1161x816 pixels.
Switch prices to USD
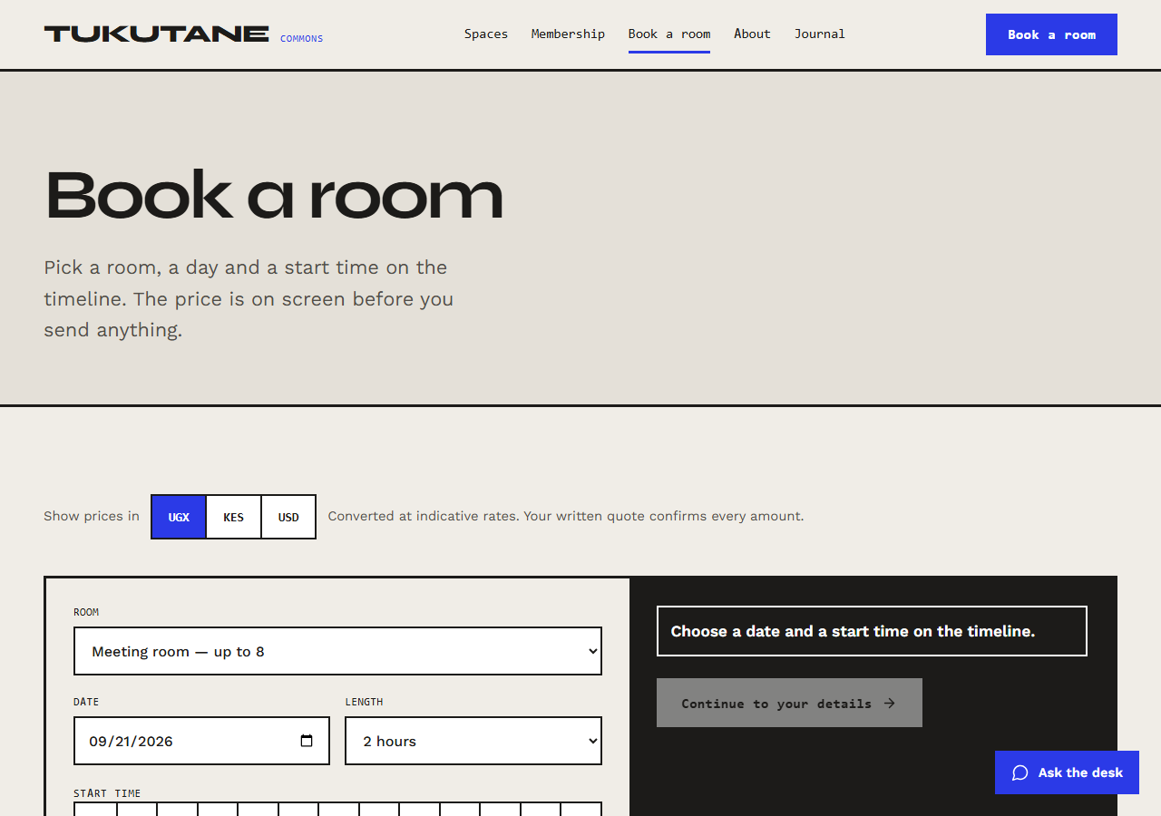pyautogui.click(x=288, y=517)
